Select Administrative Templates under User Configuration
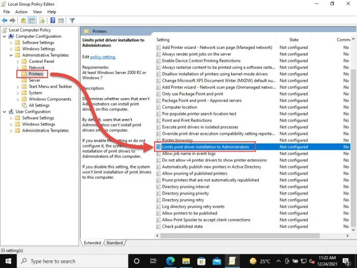Image resolution: width=357 pixels, height=268 pixels. tap(45, 131)
